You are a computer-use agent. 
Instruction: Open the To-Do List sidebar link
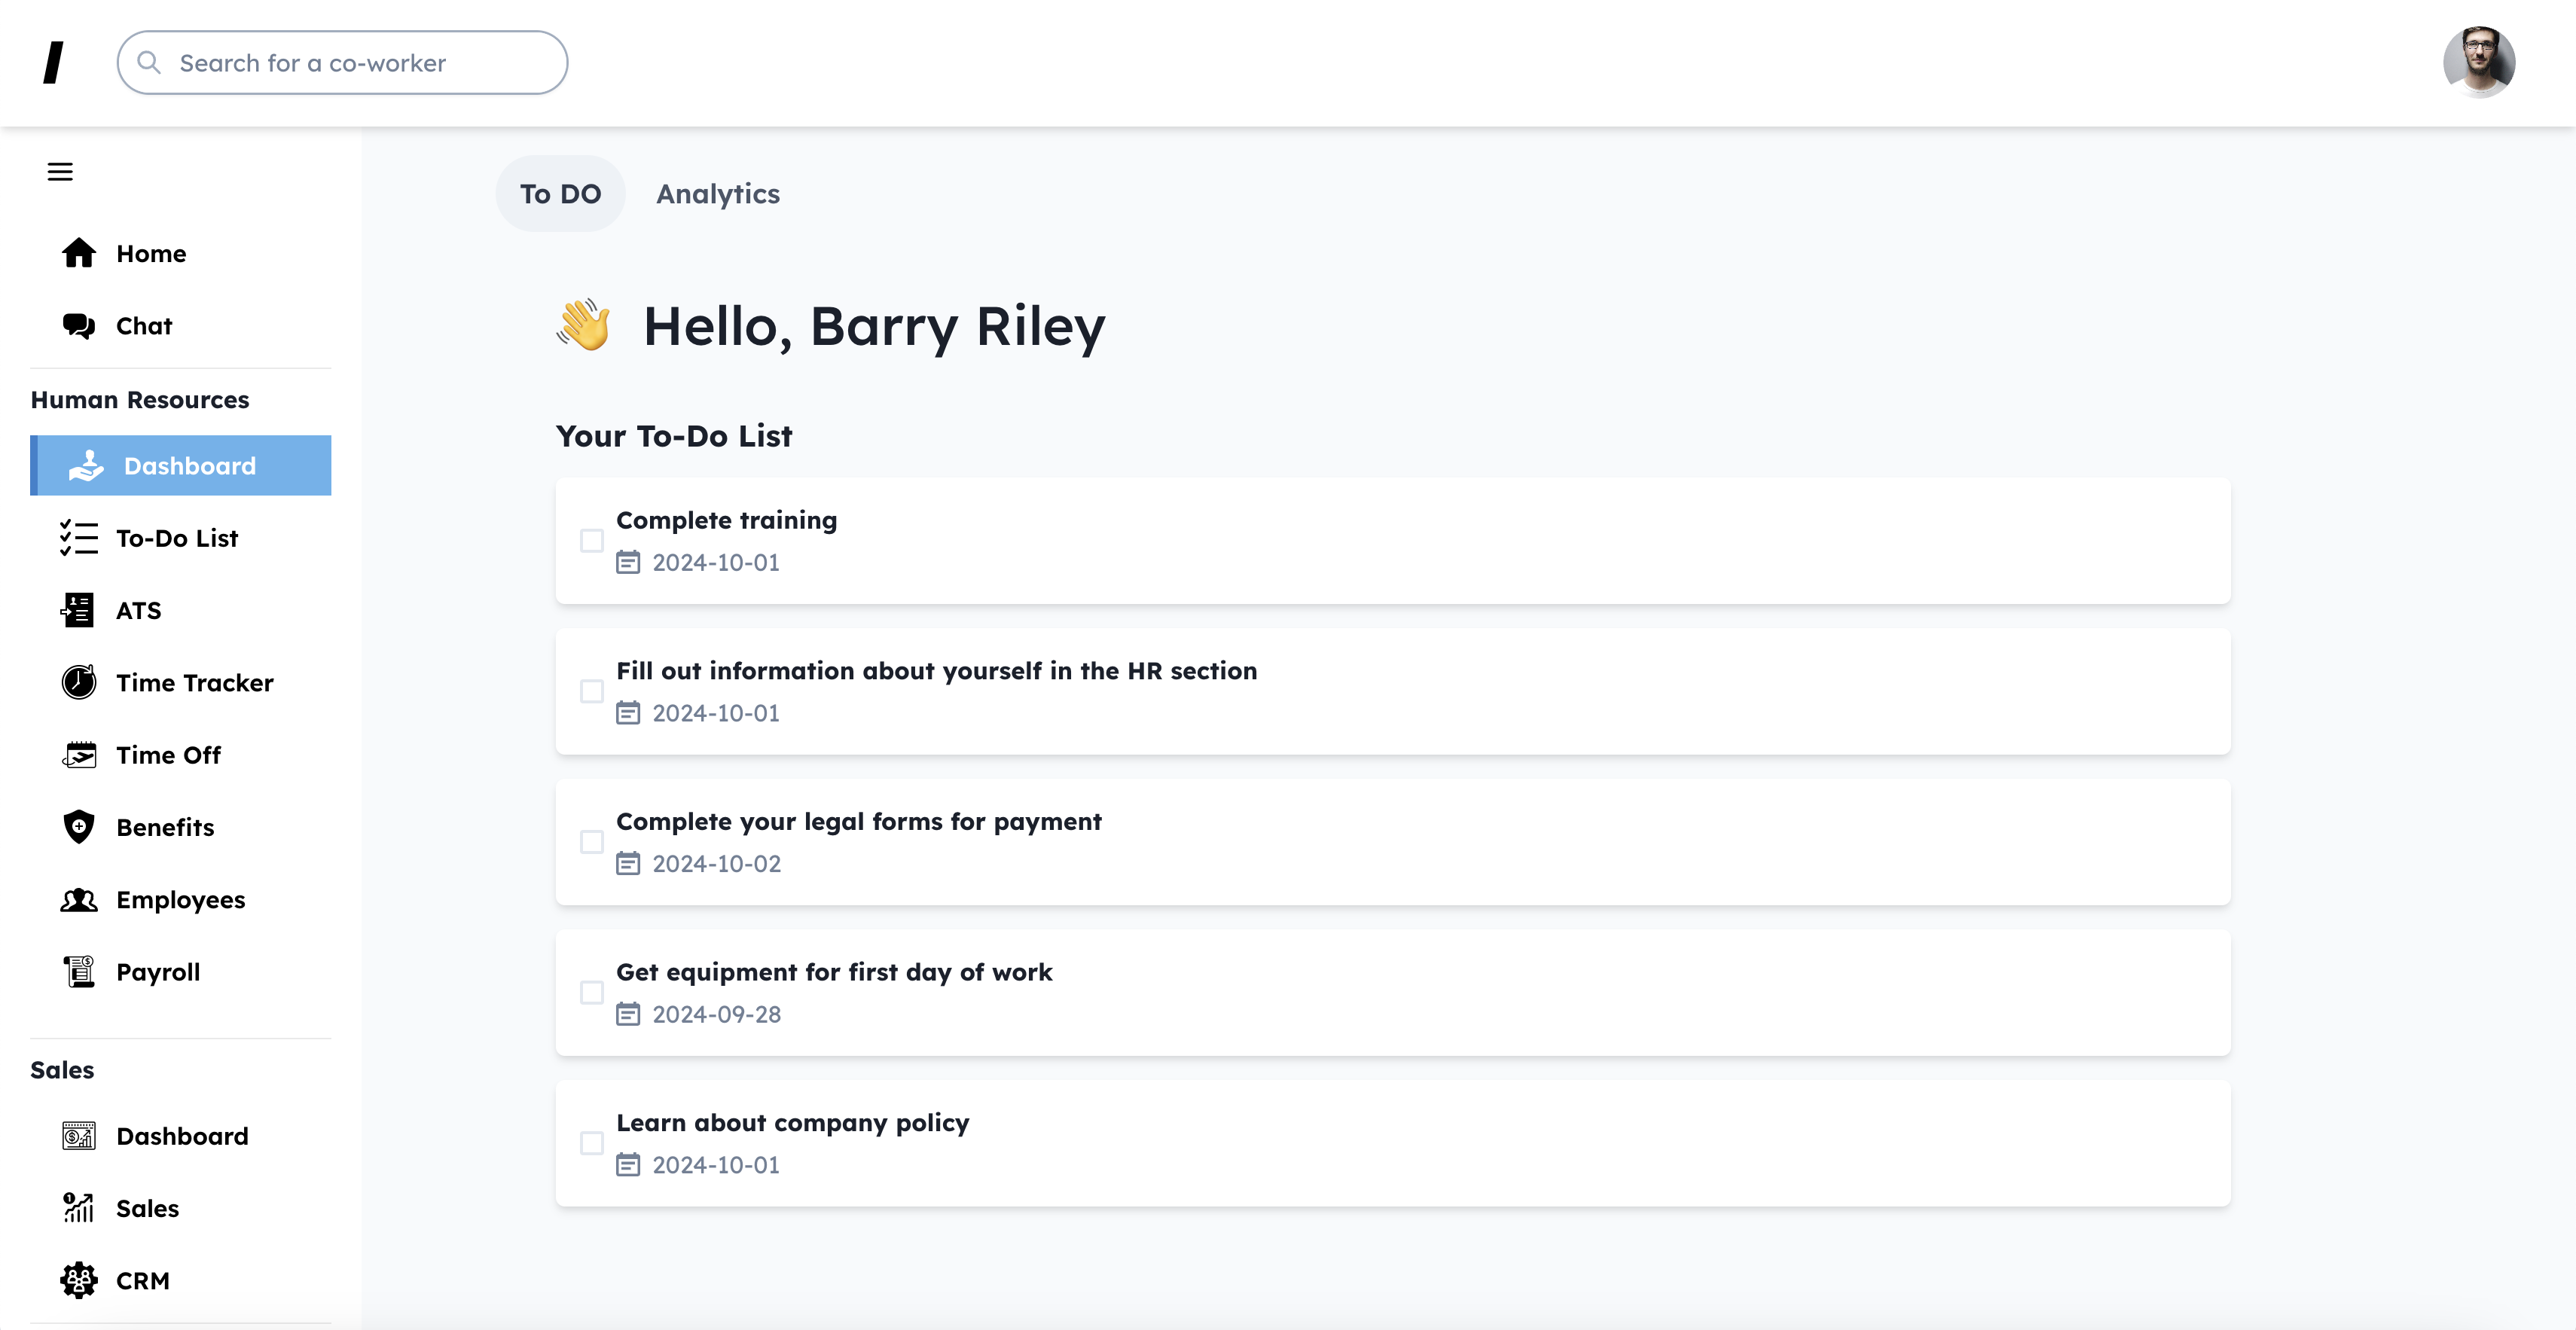(177, 538)
